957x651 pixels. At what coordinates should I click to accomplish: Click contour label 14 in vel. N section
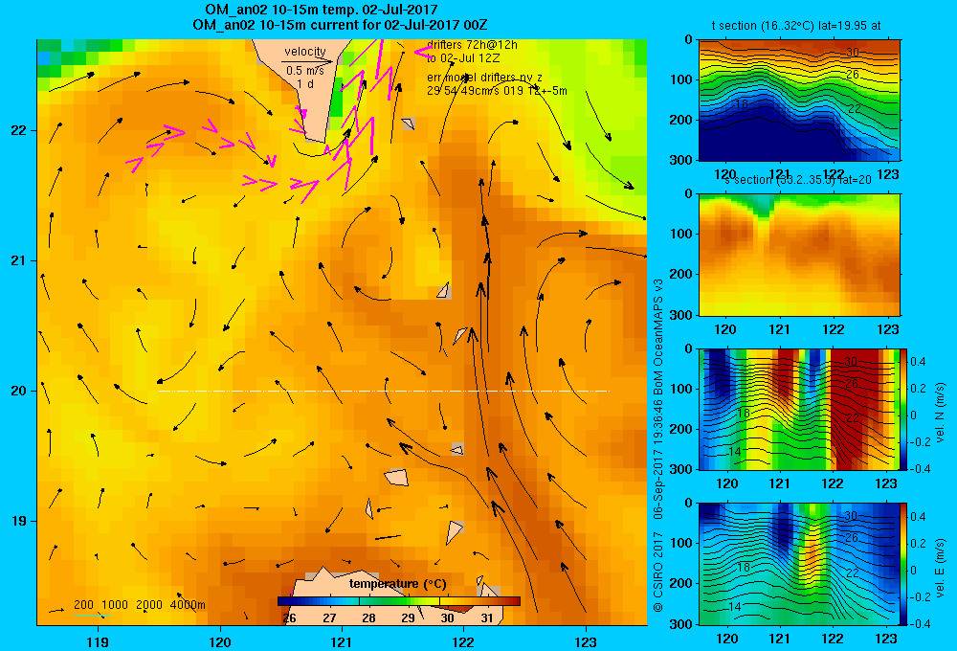click(x=734, y=451)
